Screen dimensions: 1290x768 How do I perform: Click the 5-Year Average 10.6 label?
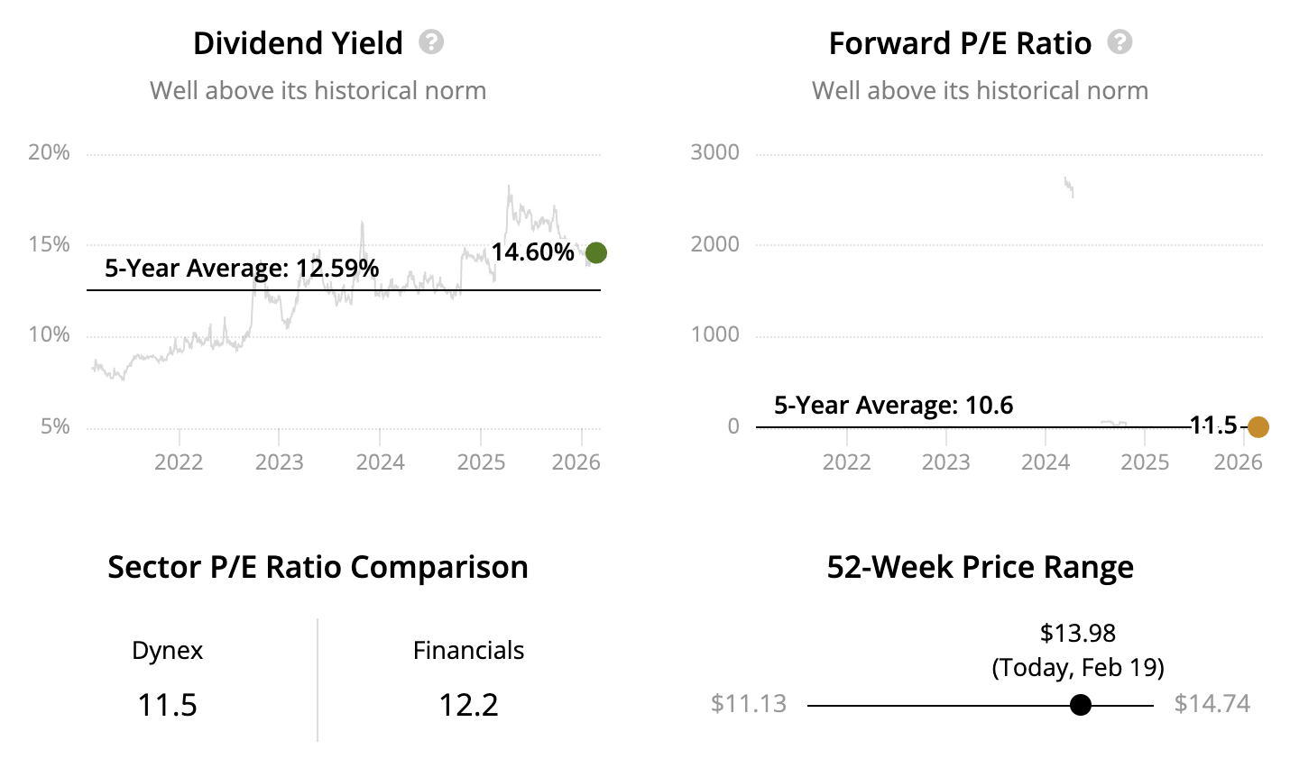[893, 406]
